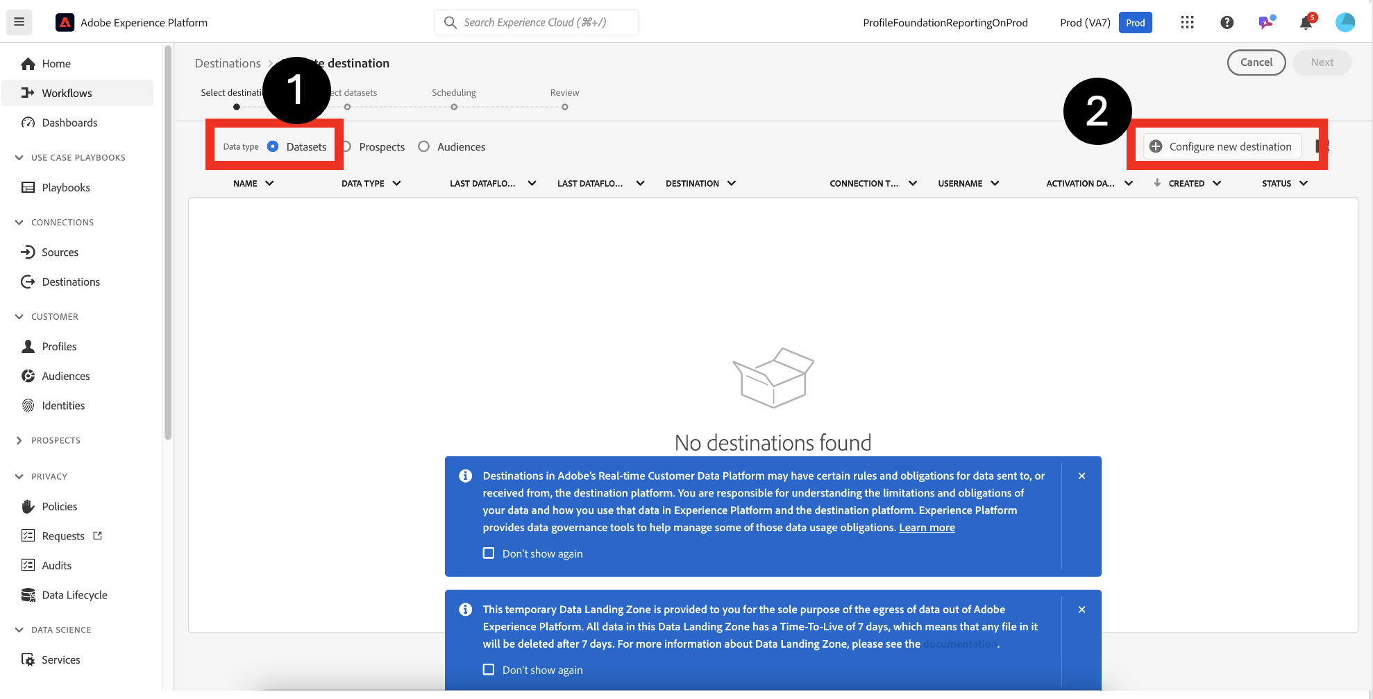The width and height of the screenshot is (1373, 699).
Task: Dismiss the Data Landing Zone banner
Action: click(x=1081, y=610)
